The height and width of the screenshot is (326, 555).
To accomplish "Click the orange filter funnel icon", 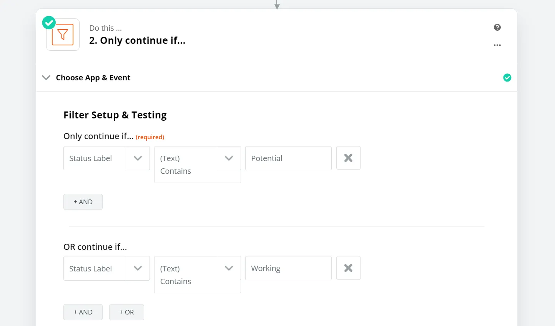I will point(63,35).
